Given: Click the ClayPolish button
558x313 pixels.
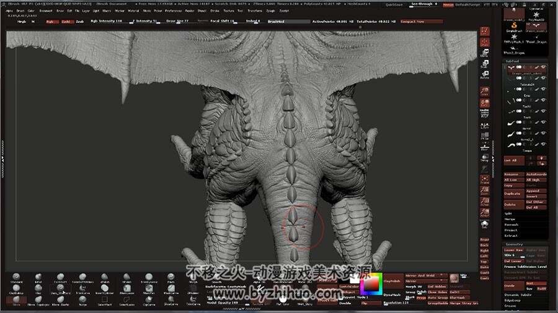Looking at the screenshot, I should 393,281.
